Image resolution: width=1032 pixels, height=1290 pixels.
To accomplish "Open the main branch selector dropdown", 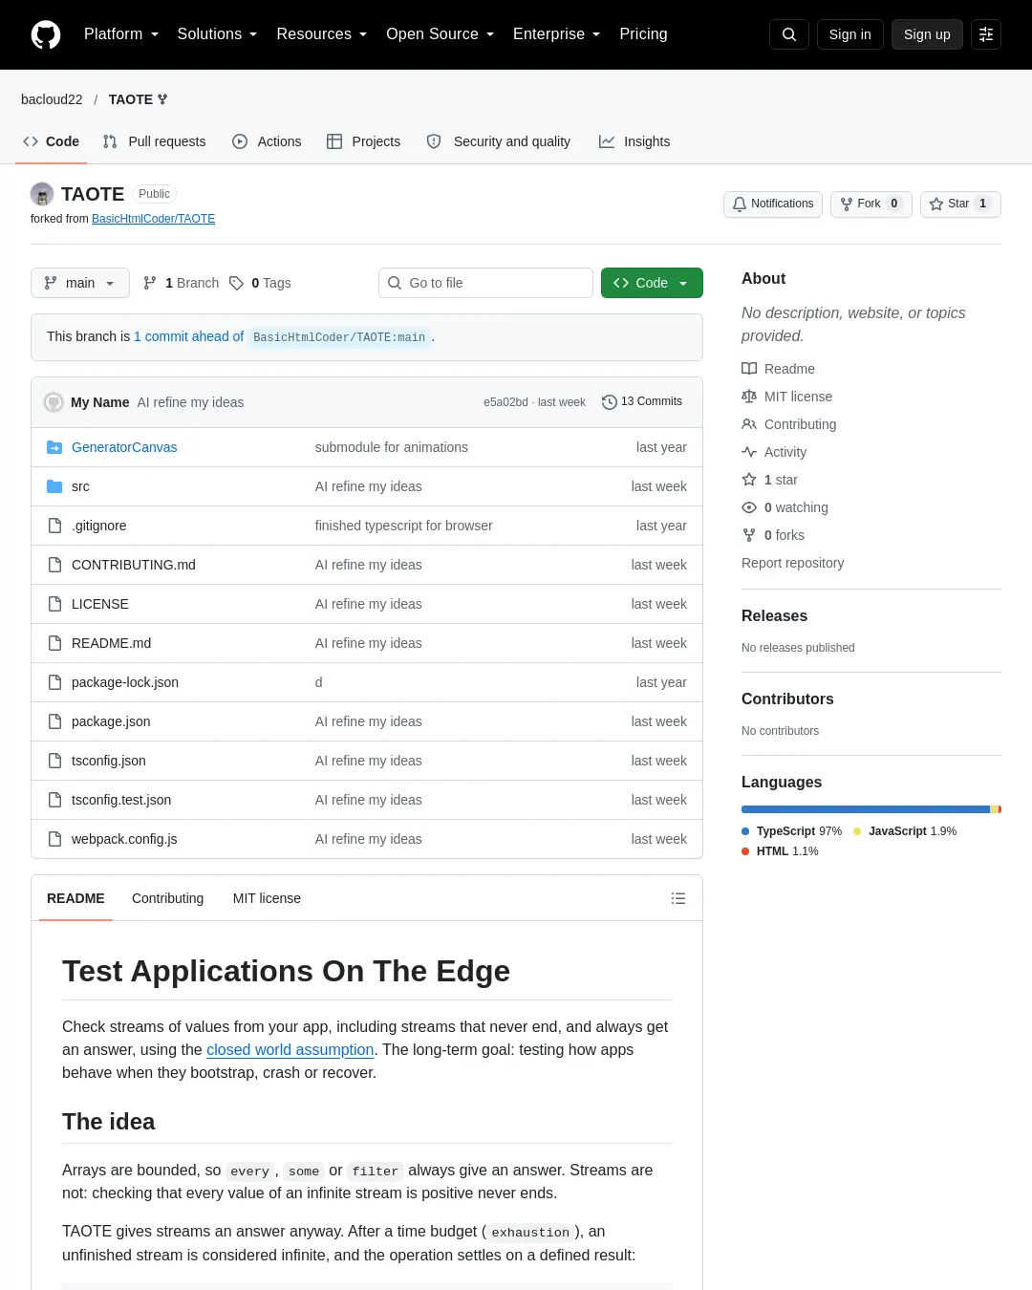I will pyautogui.click(x=80, y=283).
